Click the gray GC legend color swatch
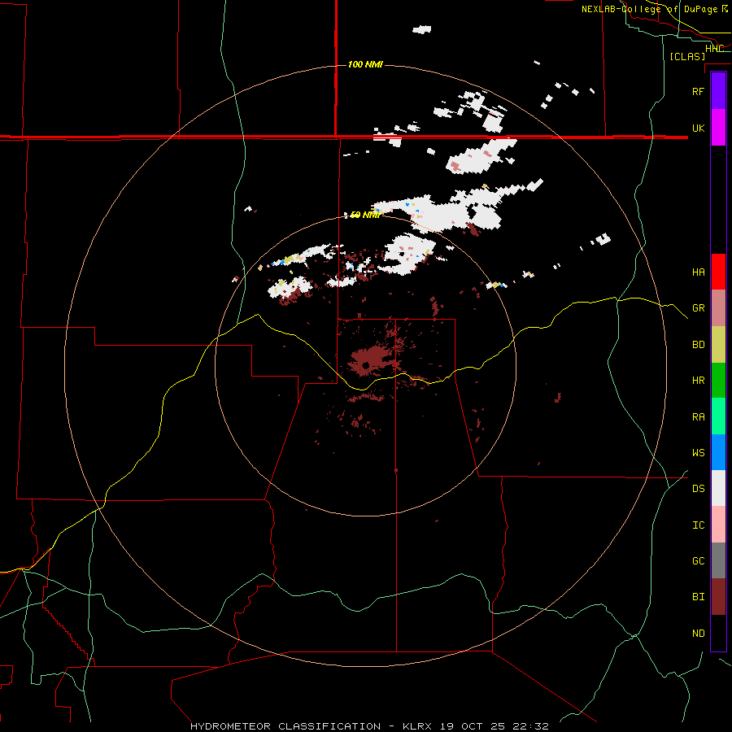 tap(718, 560)
